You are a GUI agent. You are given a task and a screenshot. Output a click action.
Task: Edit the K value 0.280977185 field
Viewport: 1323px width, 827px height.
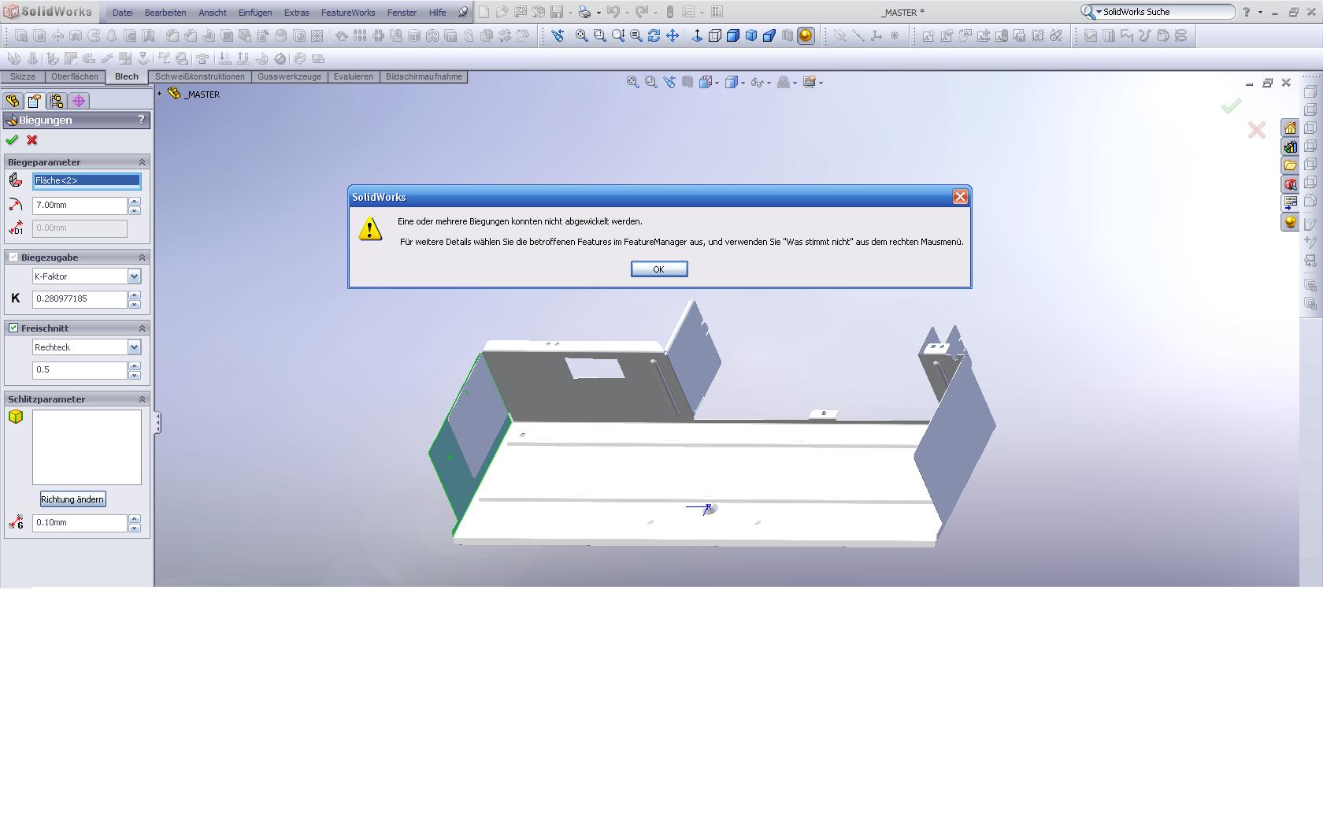click(80, 299)
